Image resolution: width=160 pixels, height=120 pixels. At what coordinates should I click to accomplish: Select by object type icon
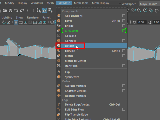(44, 10)
